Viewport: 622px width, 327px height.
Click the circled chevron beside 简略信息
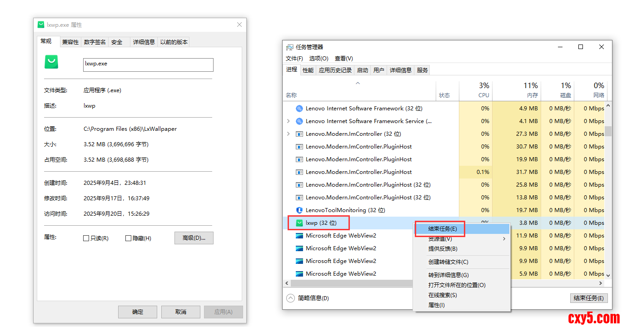click(x=290, y=298)
